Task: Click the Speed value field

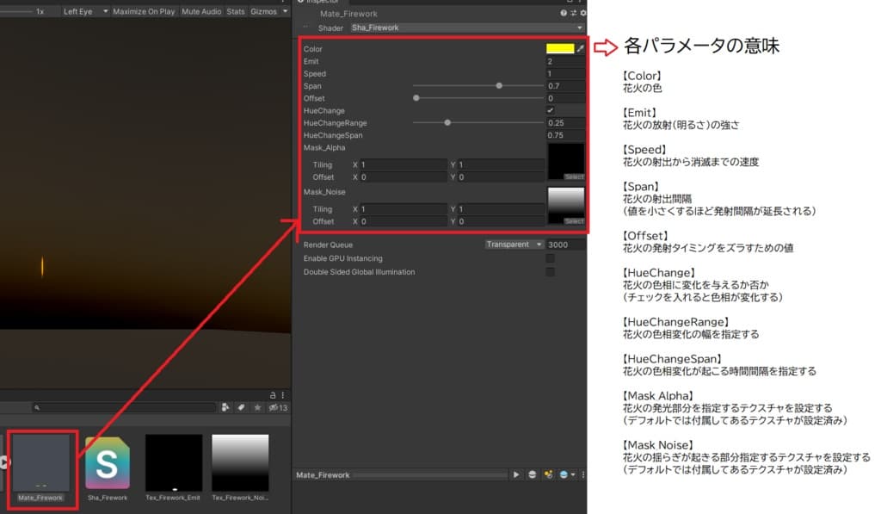Action: (x=565, y=74)
